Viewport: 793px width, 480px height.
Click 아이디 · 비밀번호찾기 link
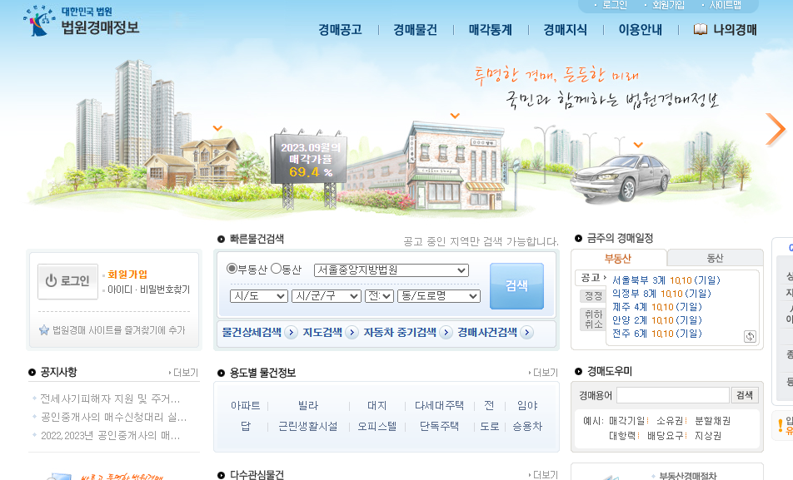pos(148,289)
